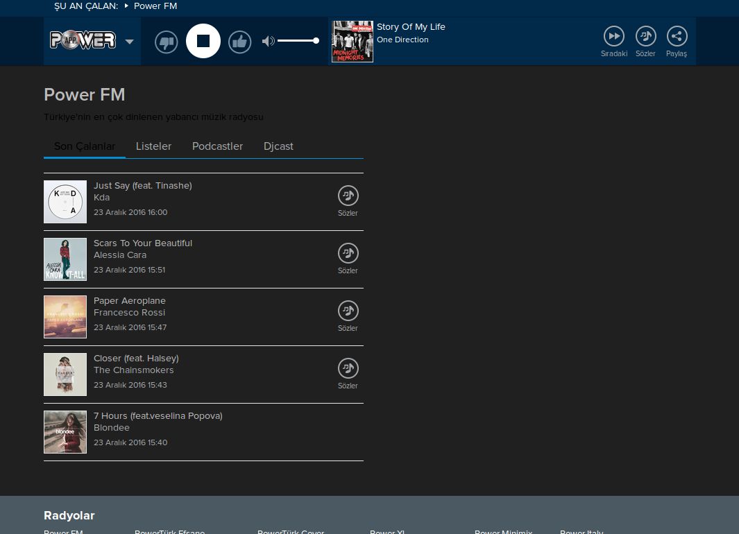Click the Radyolar footer heading
739x534 pixels.
pyautogui.click(x=69, y=516)
